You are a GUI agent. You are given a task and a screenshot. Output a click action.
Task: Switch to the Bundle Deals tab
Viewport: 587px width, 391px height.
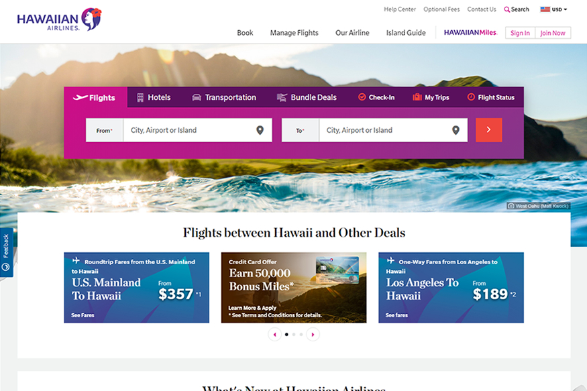pos(307,97)
